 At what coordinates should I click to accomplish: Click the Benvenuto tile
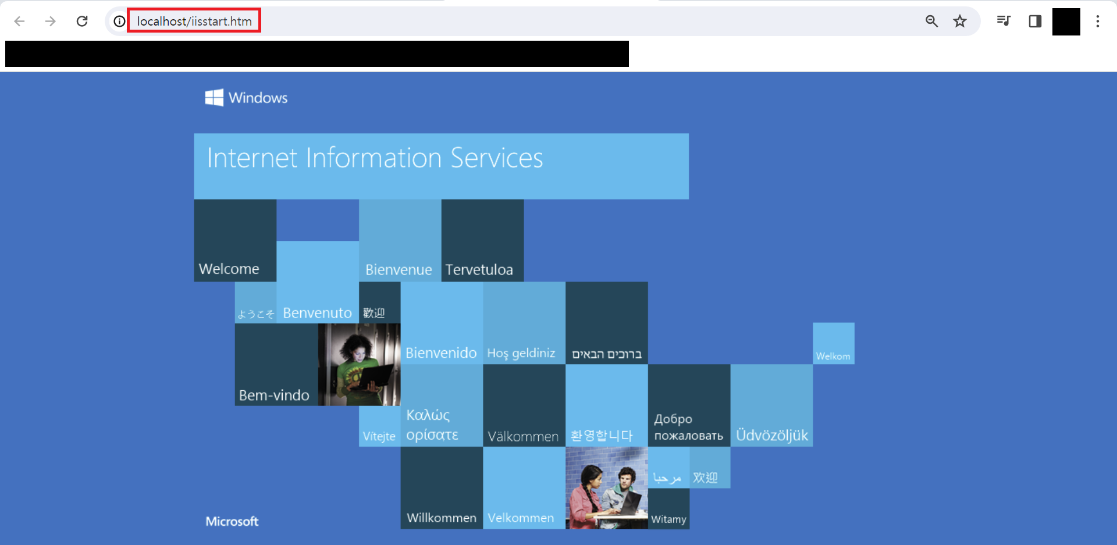pos(318,282)
